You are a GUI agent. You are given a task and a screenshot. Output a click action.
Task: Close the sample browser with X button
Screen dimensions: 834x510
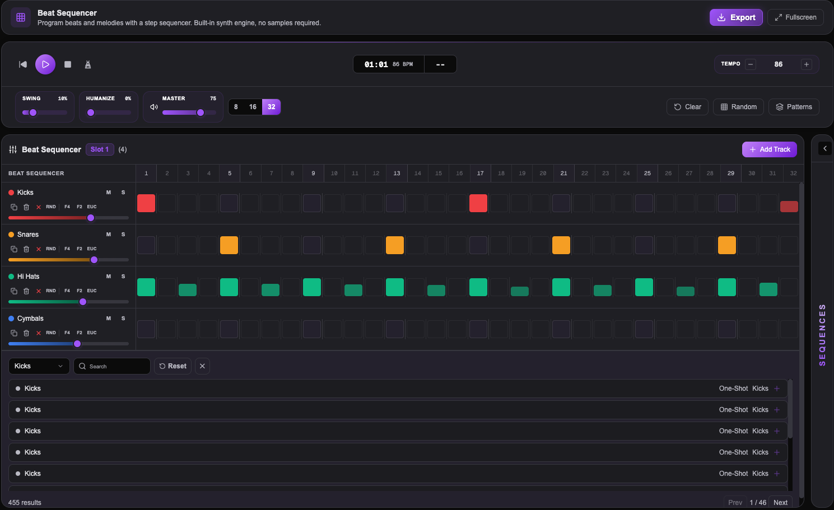(x=203, y=366)
